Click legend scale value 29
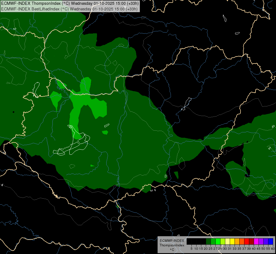Screen dimensions: 276x254 pos(220,249)
